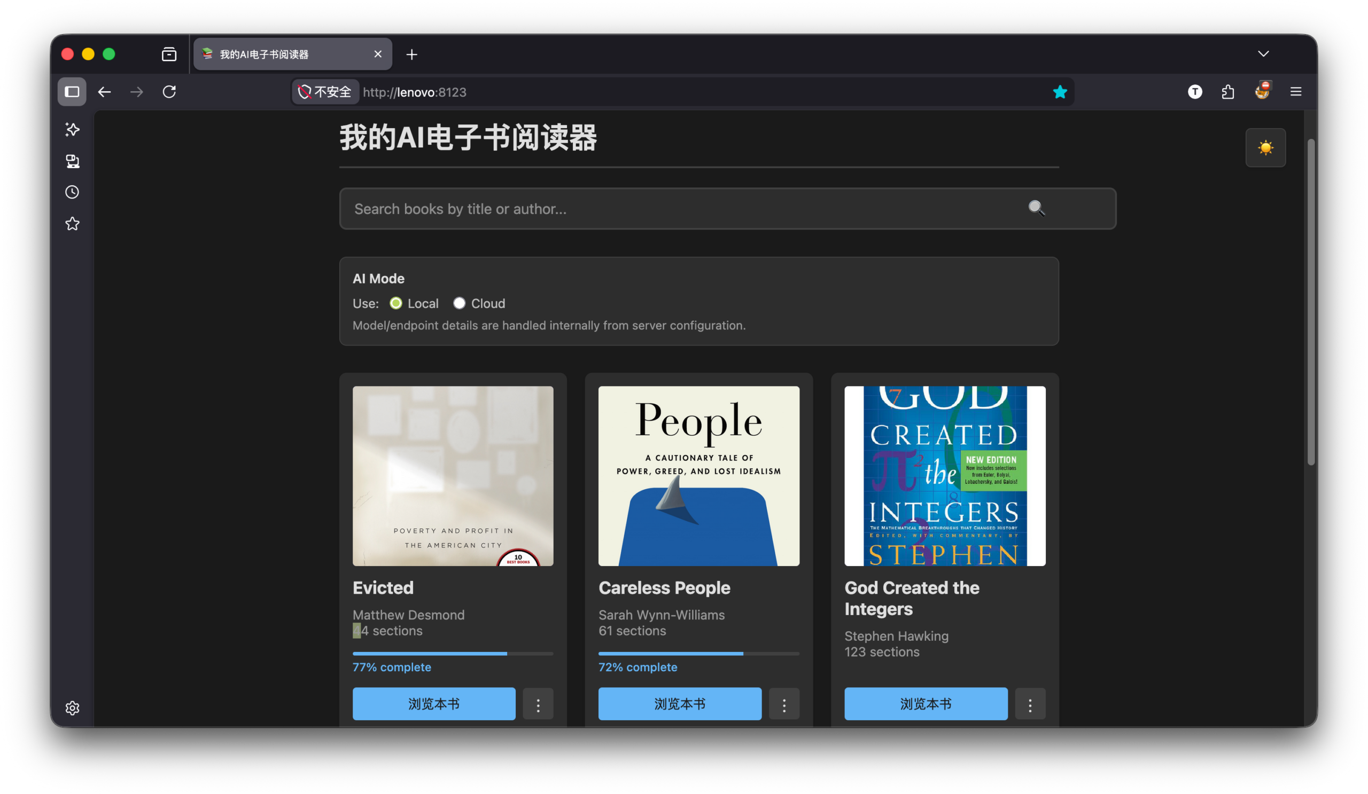This screenshot has width=1368, height=794.
Task: Reload the current page
Action: click(x=169, y=92)
